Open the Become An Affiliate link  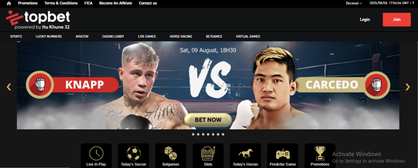tap(116, 3)
